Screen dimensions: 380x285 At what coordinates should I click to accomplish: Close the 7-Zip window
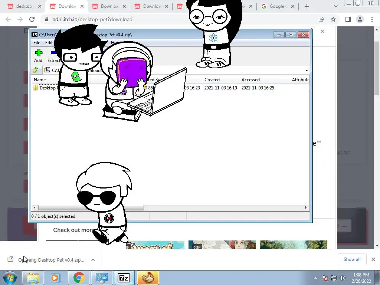[x=303, y=35]
